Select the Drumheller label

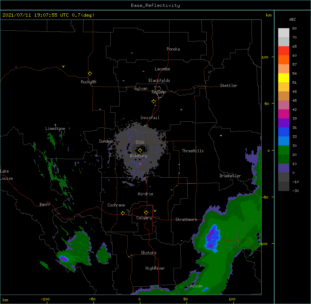click(x=230, y=176)
